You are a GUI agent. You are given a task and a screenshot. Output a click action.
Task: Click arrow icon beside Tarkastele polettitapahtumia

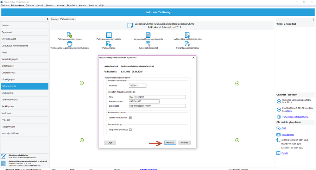click(x=279, y=117)
